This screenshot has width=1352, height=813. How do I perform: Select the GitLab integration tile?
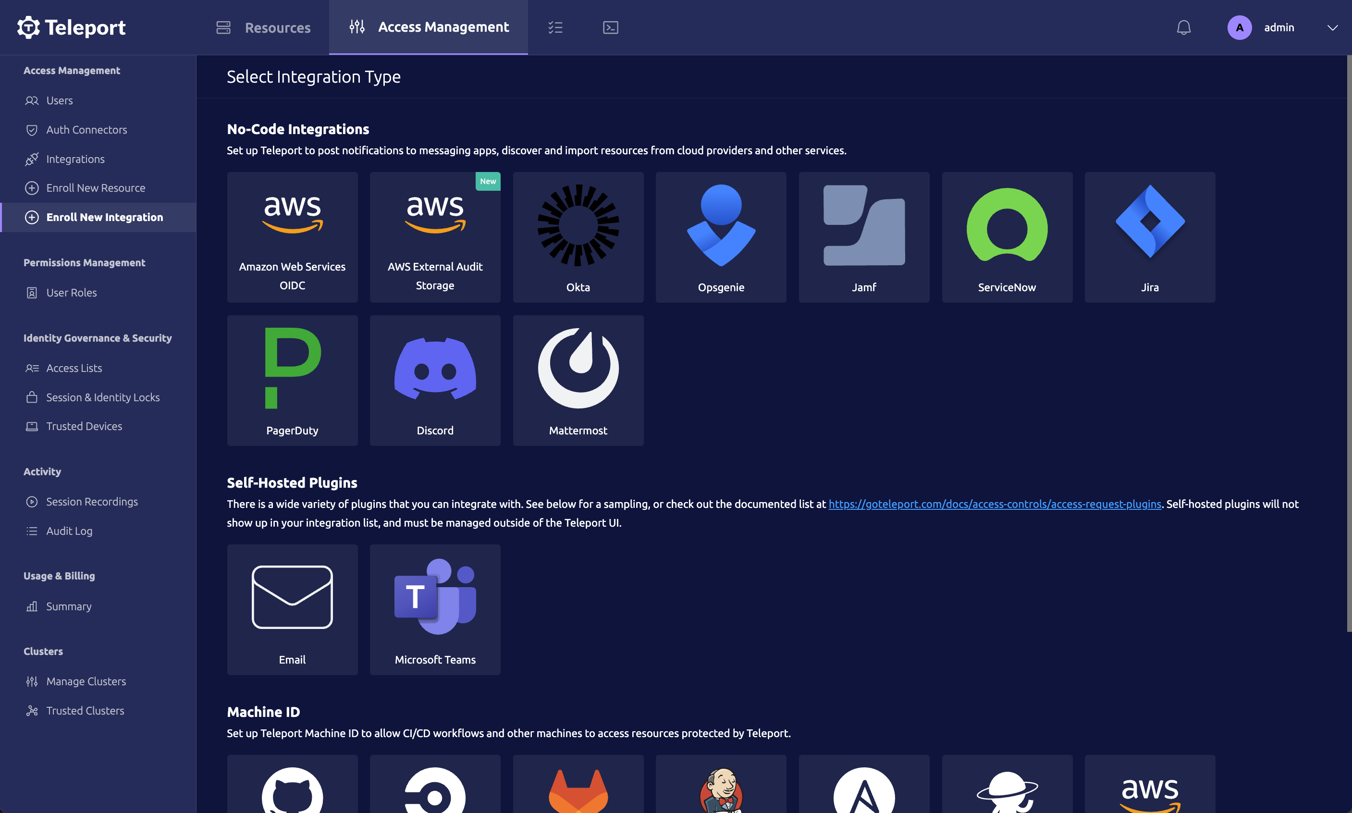click(578, 790)
